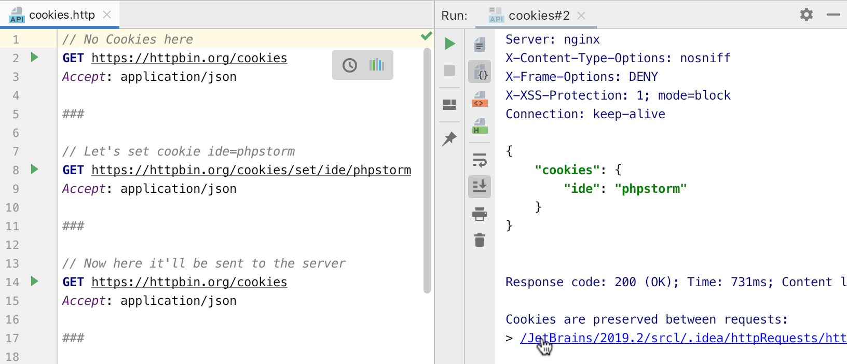Click the green checkmark inspection indicator
This screenshot has width=847, height=364.
427,36
